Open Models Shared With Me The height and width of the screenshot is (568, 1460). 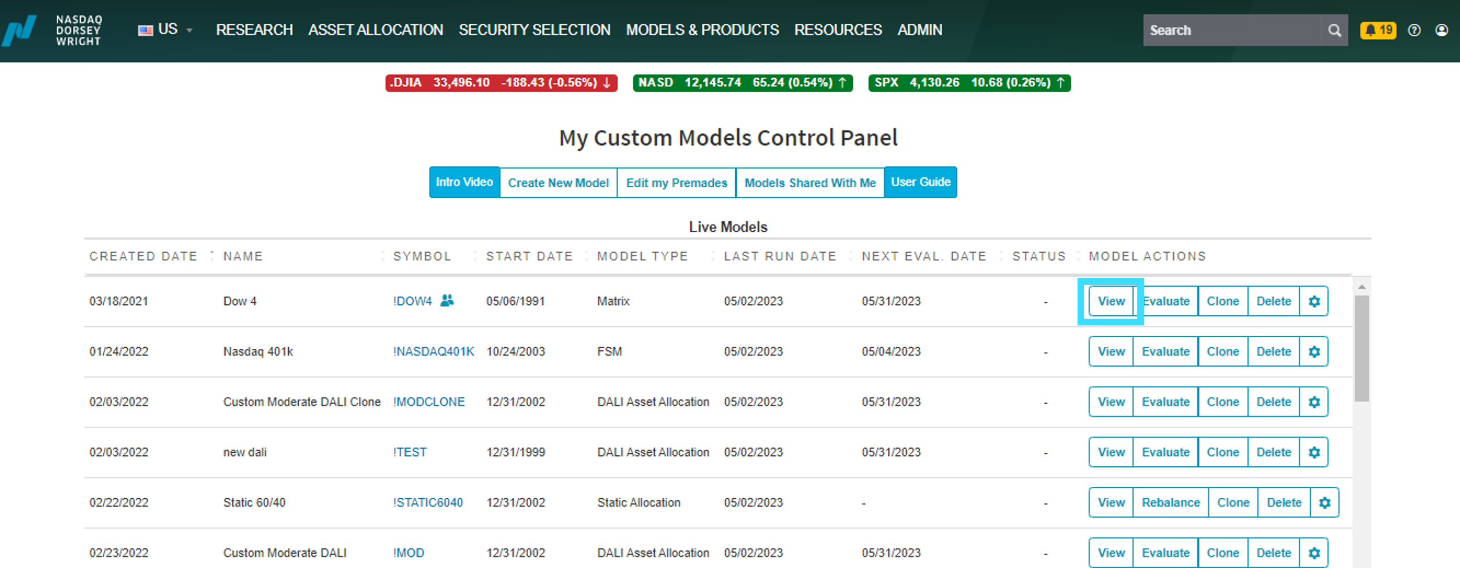click(810, 183)
